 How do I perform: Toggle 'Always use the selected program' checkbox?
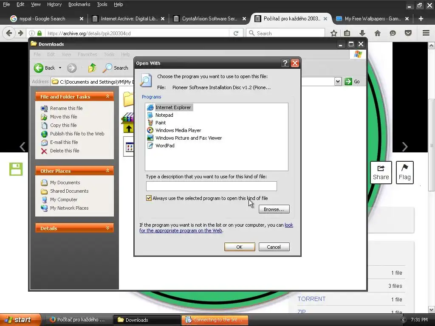point(149,198)
